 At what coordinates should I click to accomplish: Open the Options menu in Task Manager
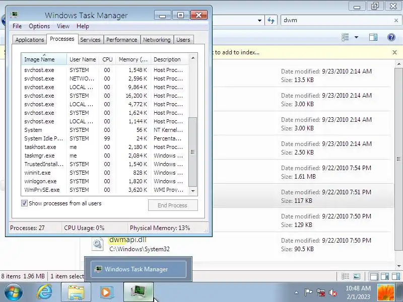pyautogui.click(x=39, y=26)
